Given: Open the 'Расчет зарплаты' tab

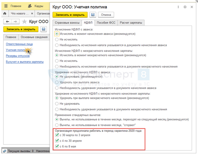Looking at the screenshot, I should click(131, 23).
